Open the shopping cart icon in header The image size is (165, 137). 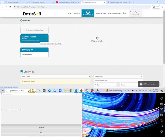[125, 13]
